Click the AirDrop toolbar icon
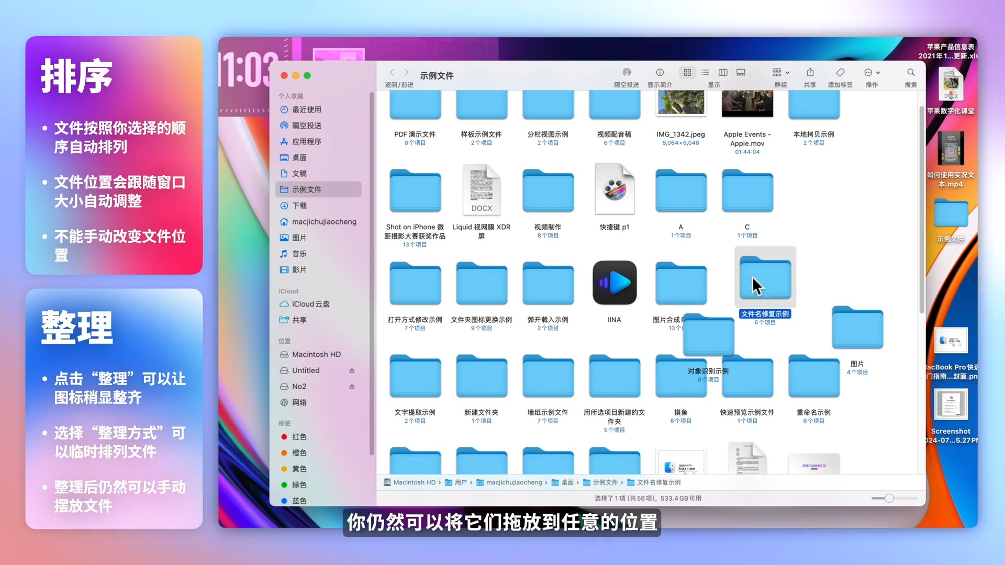 626,72
